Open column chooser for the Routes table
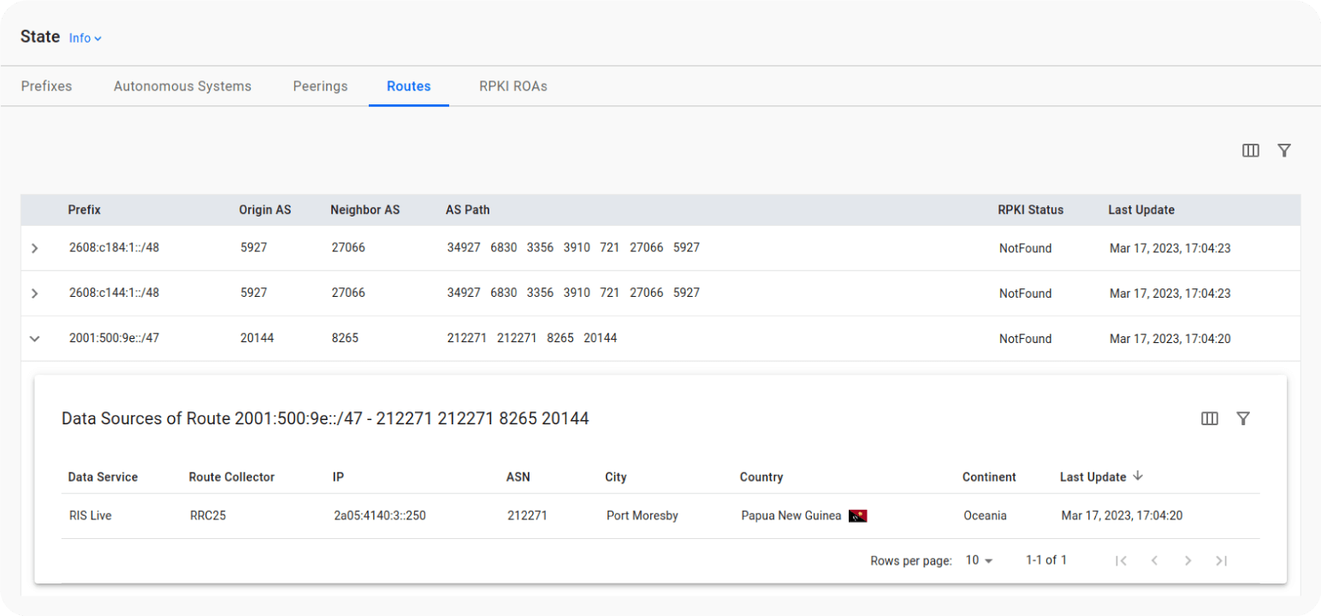 (1250, 151)
